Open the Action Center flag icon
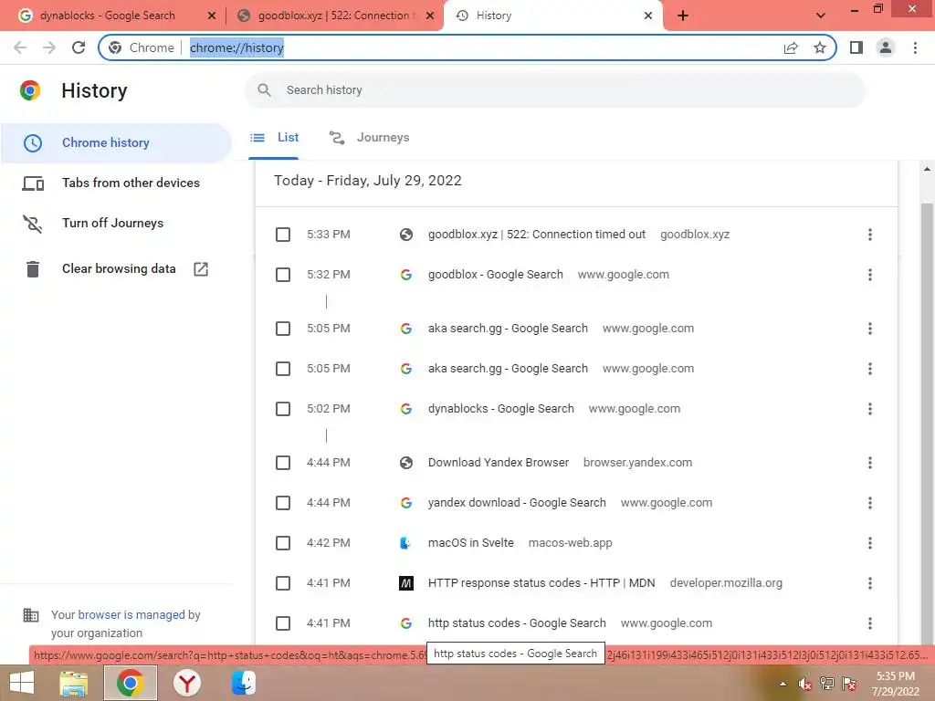 (849, 684)
